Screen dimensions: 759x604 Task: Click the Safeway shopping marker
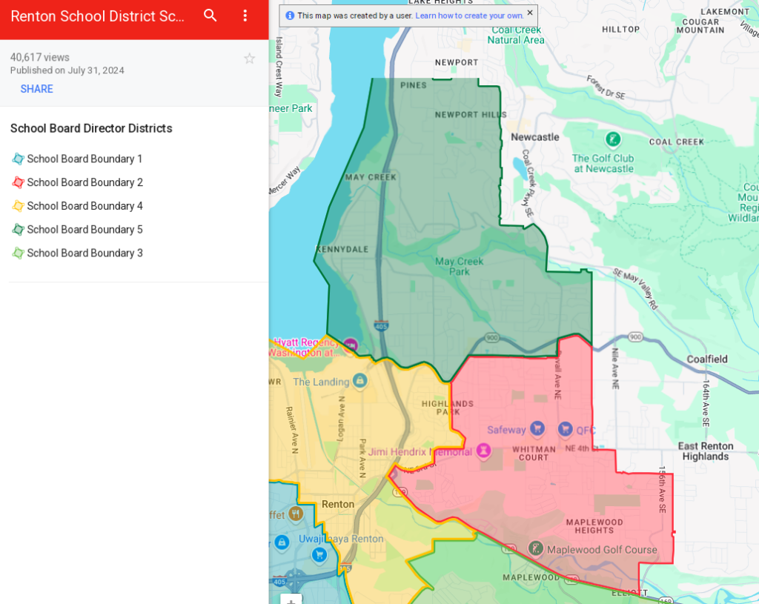pyautogui.click(x=537, y=428)
